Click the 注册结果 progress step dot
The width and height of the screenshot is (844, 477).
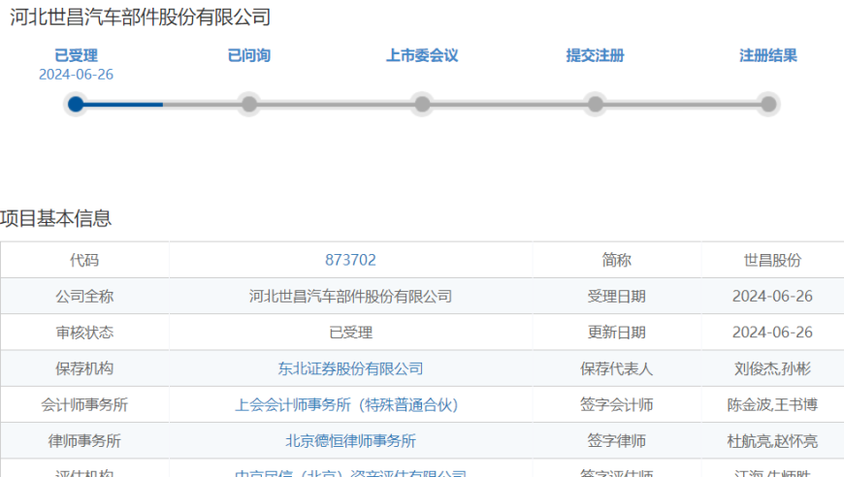pos(768,104)
